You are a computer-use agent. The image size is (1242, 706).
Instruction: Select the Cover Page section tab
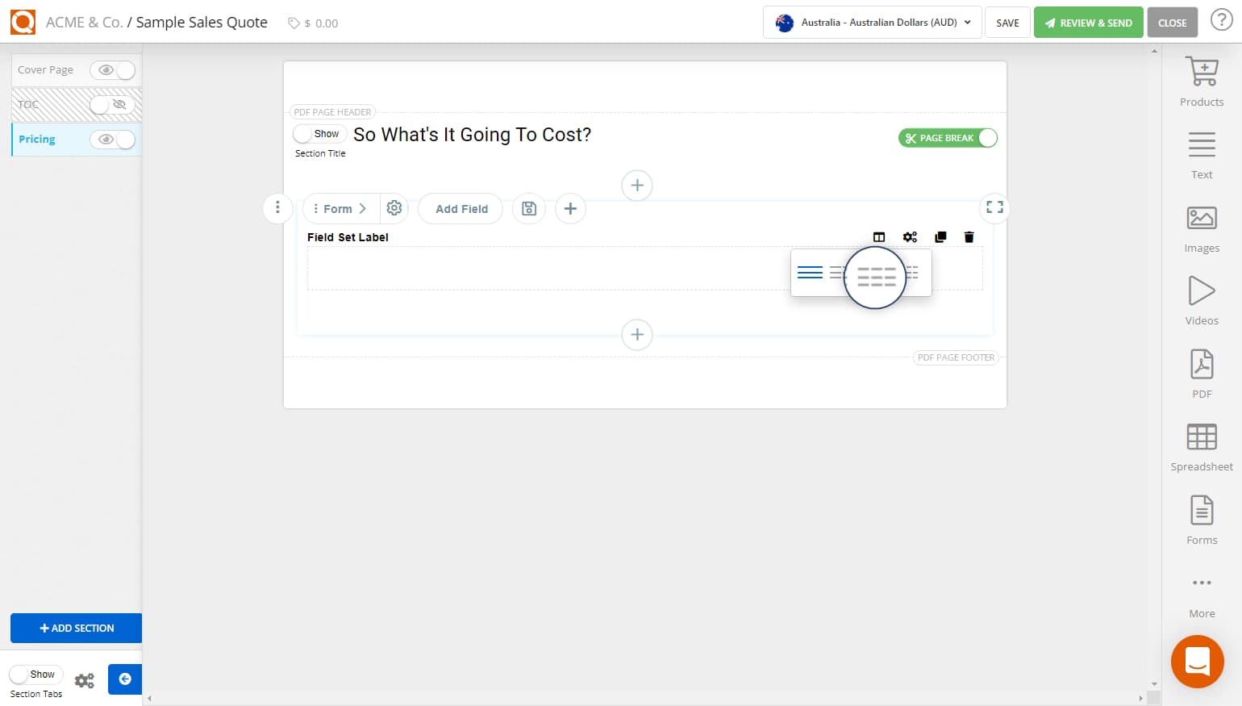45,70
